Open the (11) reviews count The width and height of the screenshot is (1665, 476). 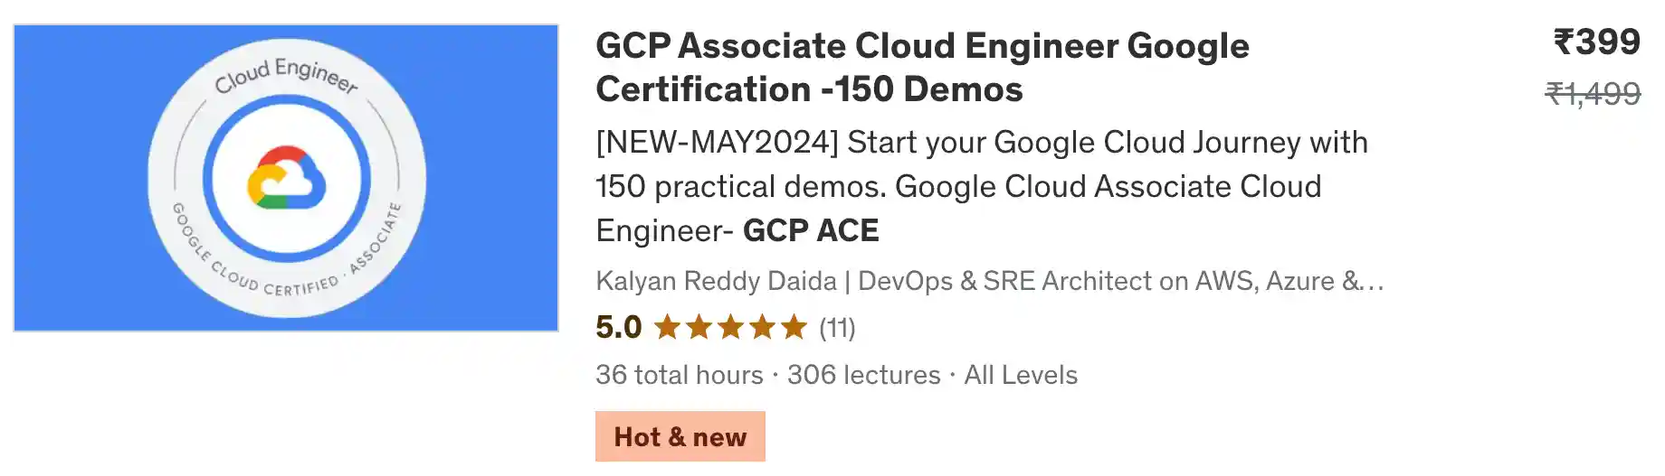click(x=837, y=328)
